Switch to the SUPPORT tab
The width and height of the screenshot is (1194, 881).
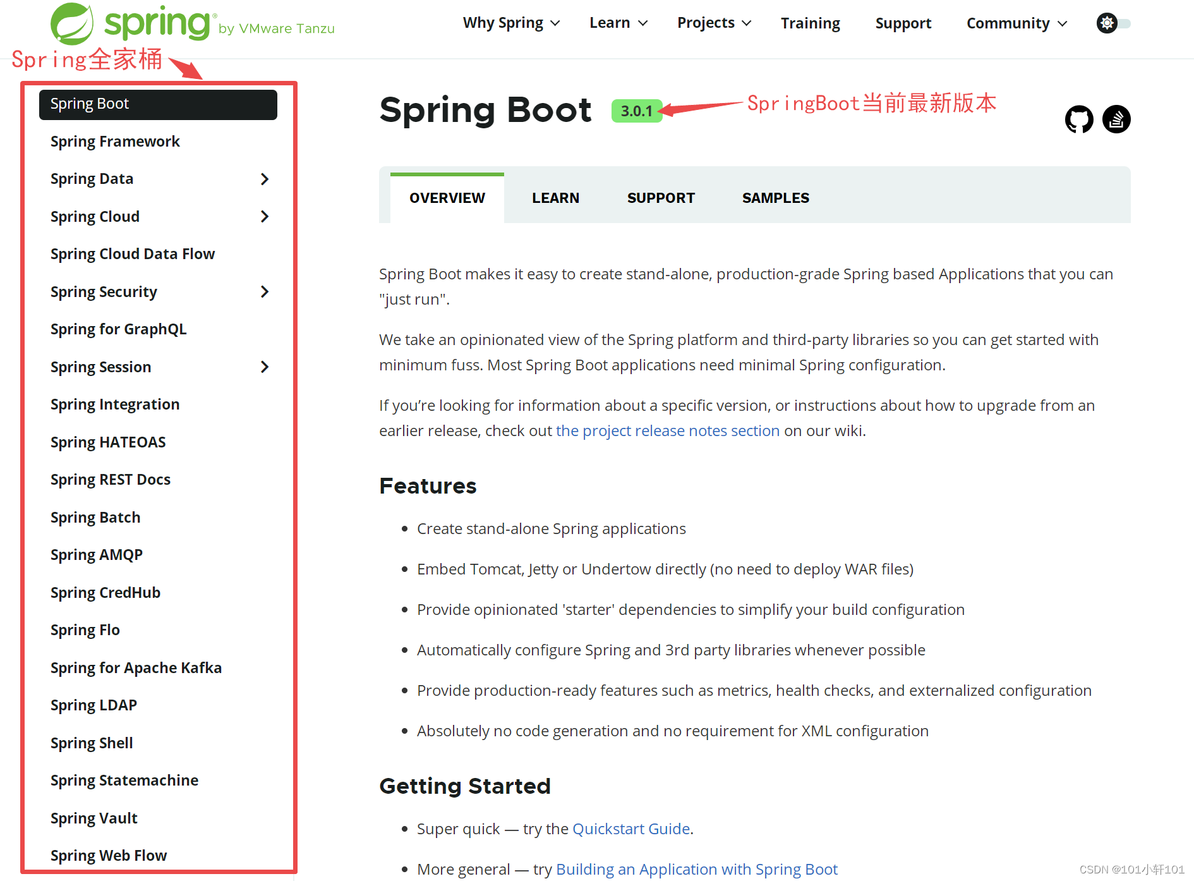coord(661,198)
